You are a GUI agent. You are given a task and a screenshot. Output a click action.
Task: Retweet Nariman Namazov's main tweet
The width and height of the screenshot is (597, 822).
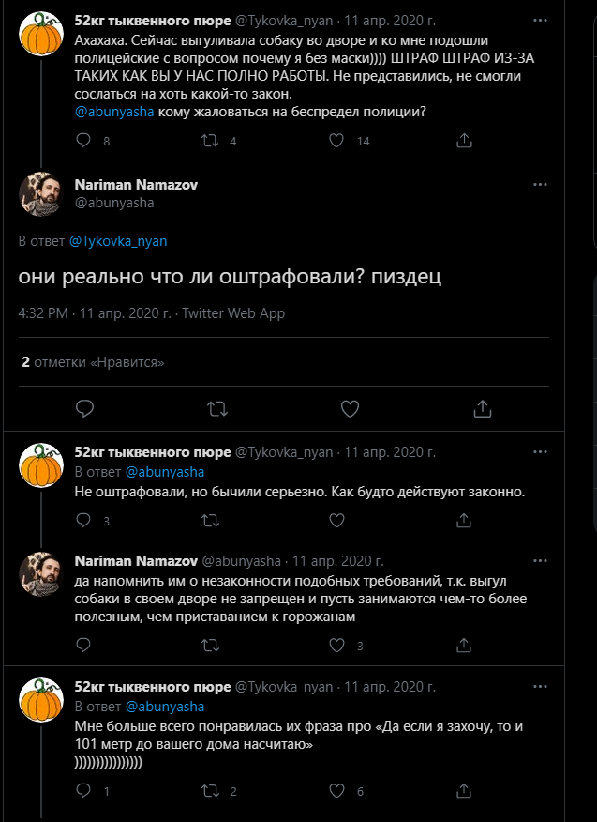point(216,408)
